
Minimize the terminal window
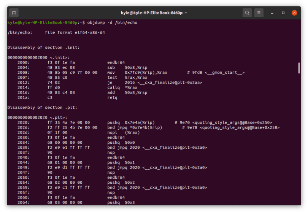click(272, 13)
